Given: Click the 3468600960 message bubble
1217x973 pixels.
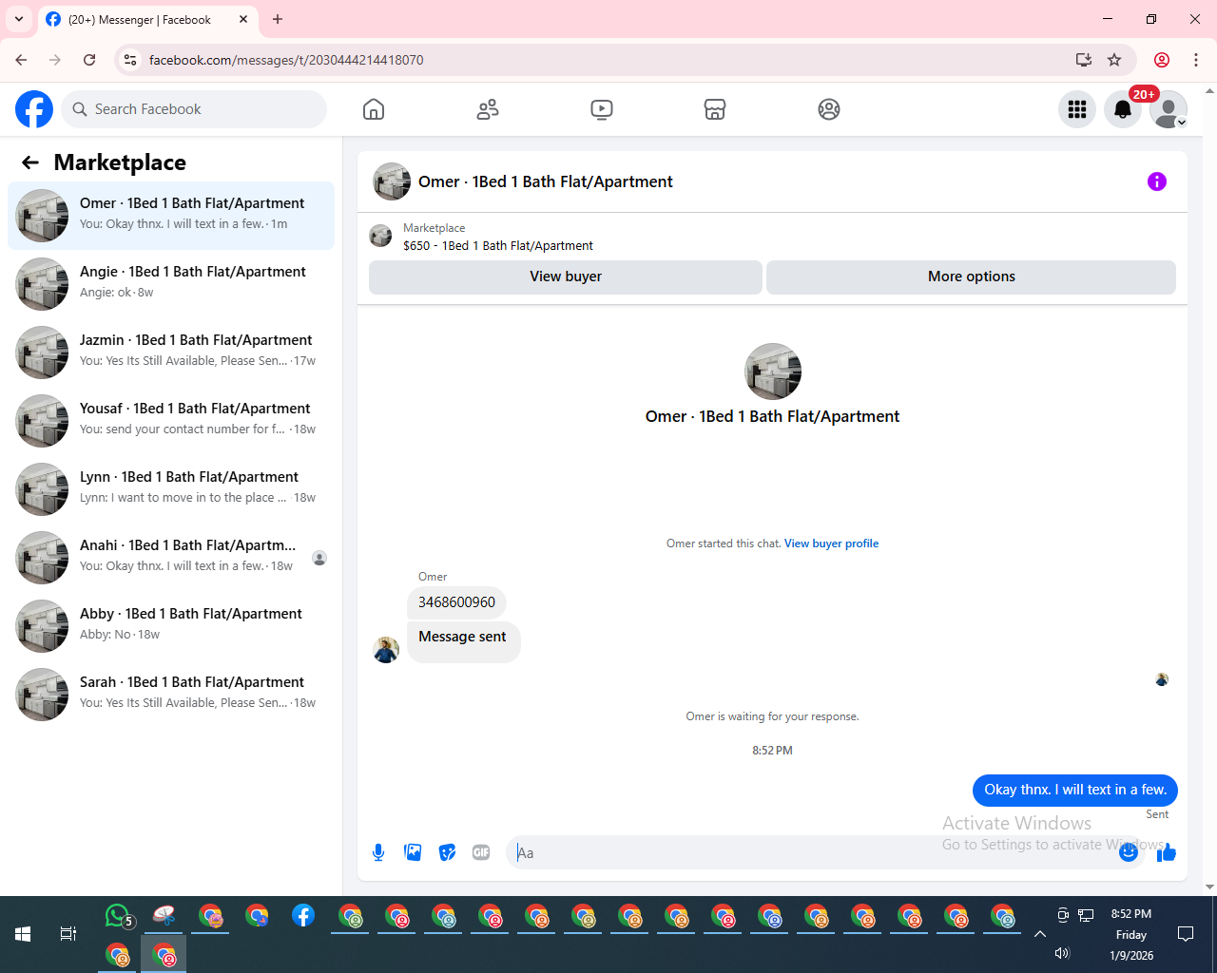Looking at the screenshot, I should point(456,602).
